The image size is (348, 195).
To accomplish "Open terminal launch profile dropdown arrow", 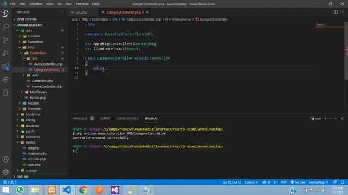I will [x=330, y=118].
